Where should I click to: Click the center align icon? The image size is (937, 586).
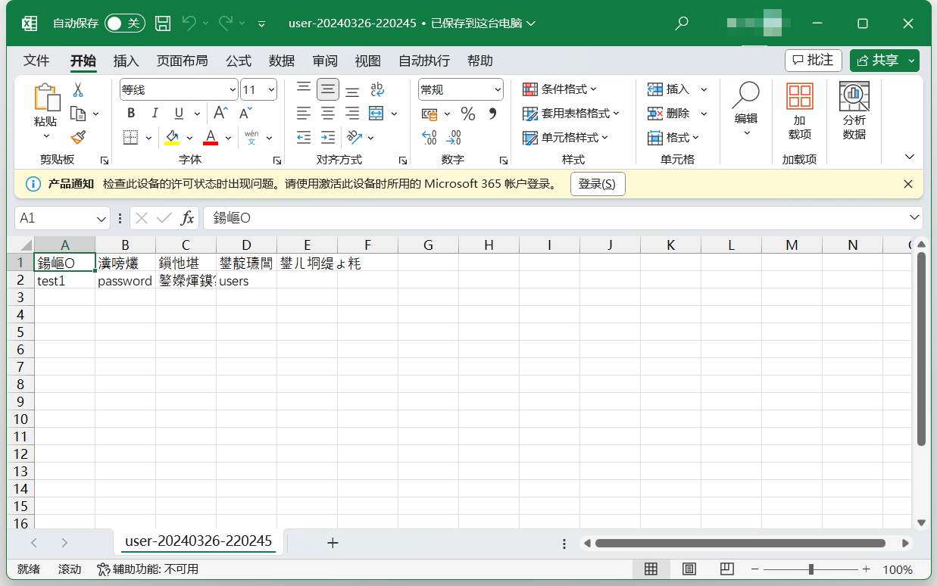[328, 114]
